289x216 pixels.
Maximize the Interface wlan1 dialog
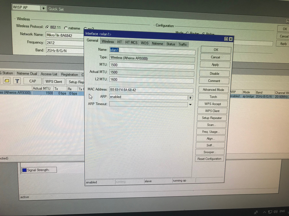[x=226, y=39]
